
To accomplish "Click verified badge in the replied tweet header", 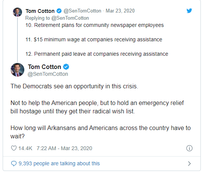I will pyautogui.click(x=59, y=11).
